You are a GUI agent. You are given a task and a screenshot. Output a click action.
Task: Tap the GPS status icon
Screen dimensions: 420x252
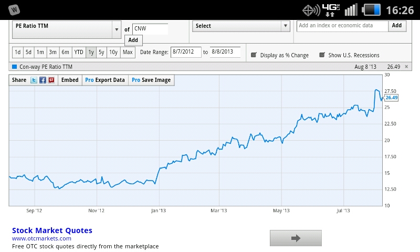(x=311, y=10)
